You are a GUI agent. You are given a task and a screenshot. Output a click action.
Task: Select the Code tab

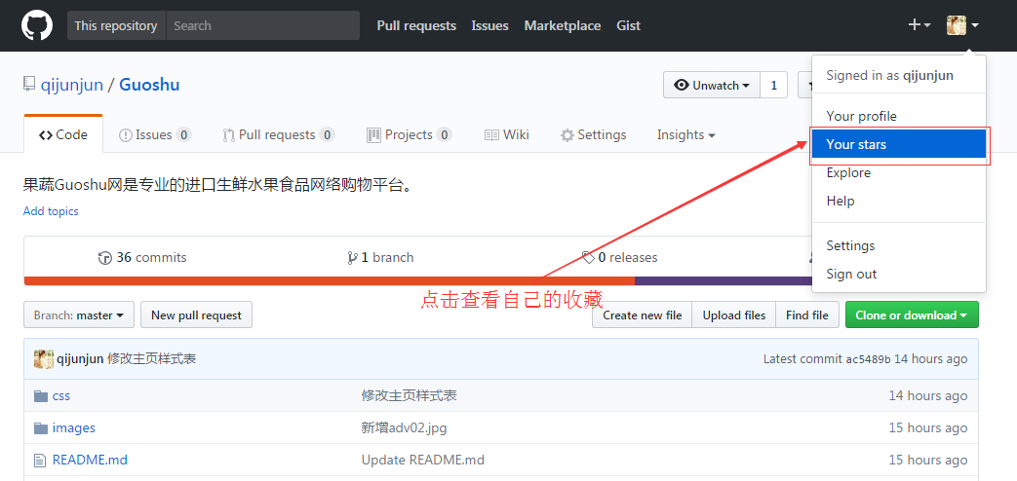(x=63, y=134)
